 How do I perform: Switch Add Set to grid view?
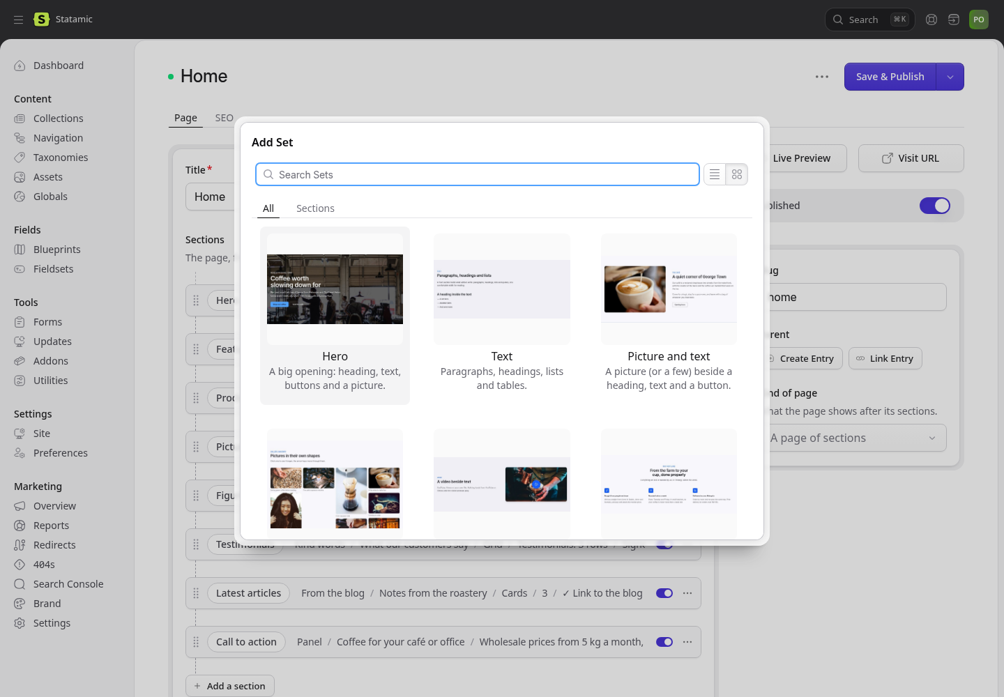tap(737, 174)
